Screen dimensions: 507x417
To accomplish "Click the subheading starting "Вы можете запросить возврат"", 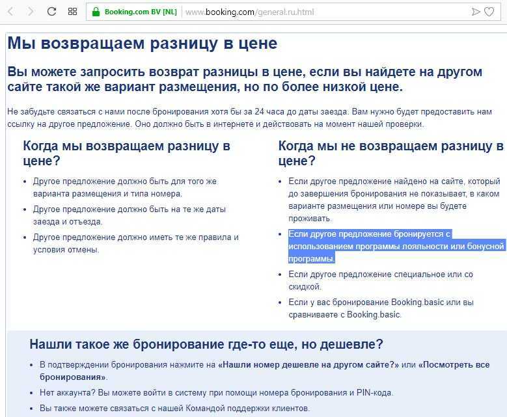I will point(245,79).
